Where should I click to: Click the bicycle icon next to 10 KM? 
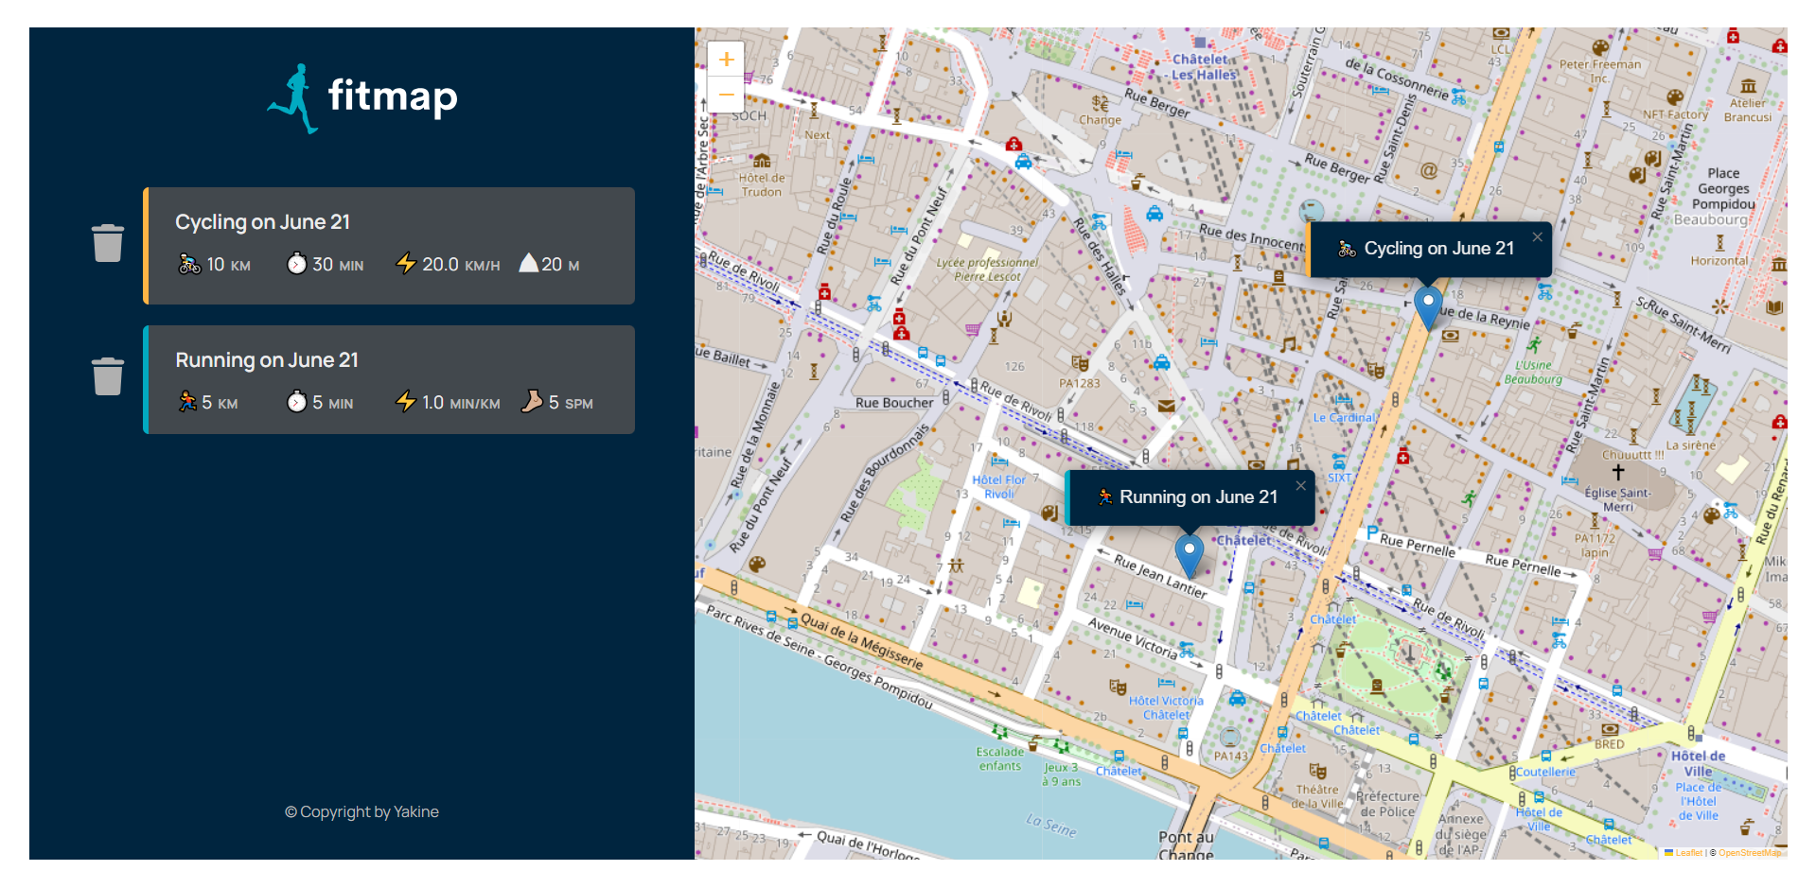click(x=189, y=264)
